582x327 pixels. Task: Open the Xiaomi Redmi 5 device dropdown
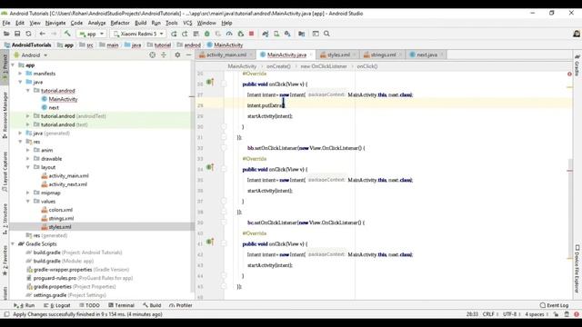pyautogui.click(x=138, y=34)
